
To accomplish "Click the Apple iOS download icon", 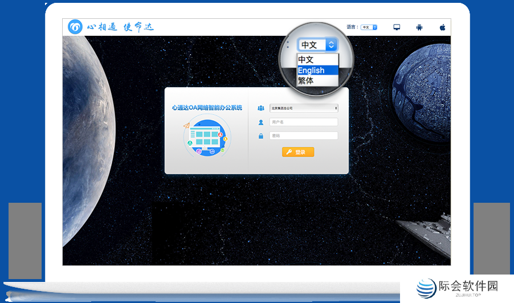I will (x=442, y=27).
